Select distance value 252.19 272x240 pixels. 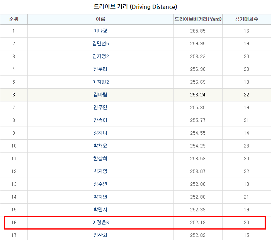198,223
